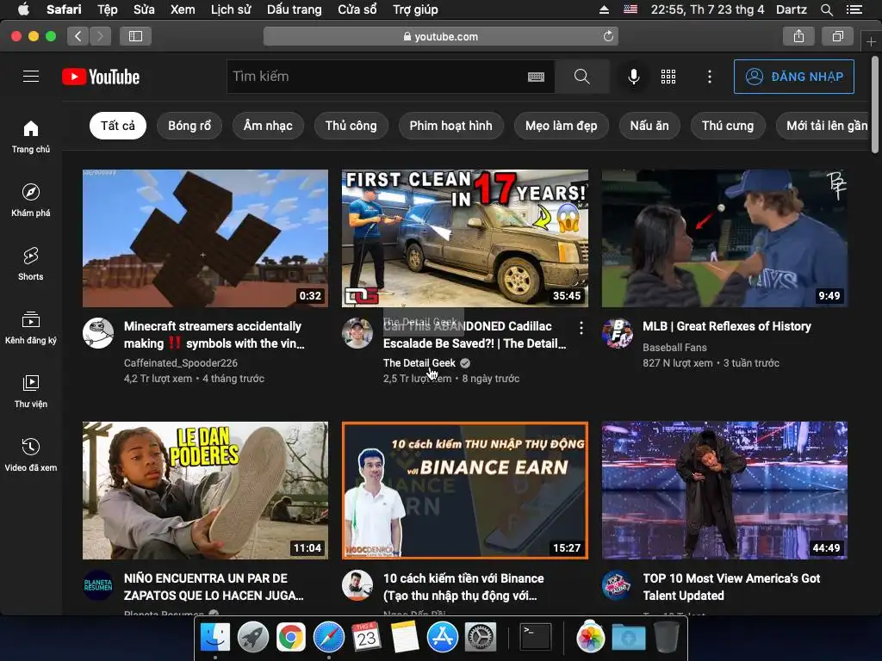Go to Trang chủ in sidebar
The height and width of the screenshot is (661, 882).
click(x=31, y=137)
